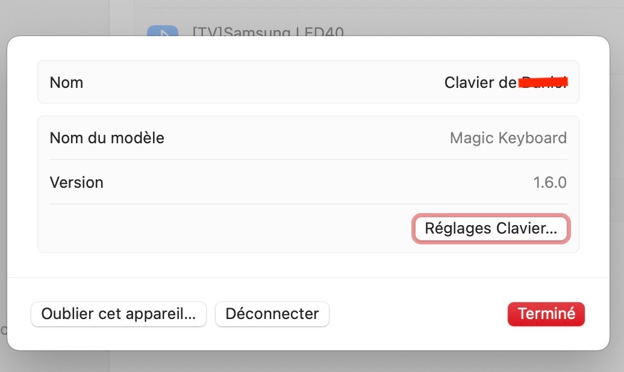Click the version number 1.6.0

pos(549,182)
